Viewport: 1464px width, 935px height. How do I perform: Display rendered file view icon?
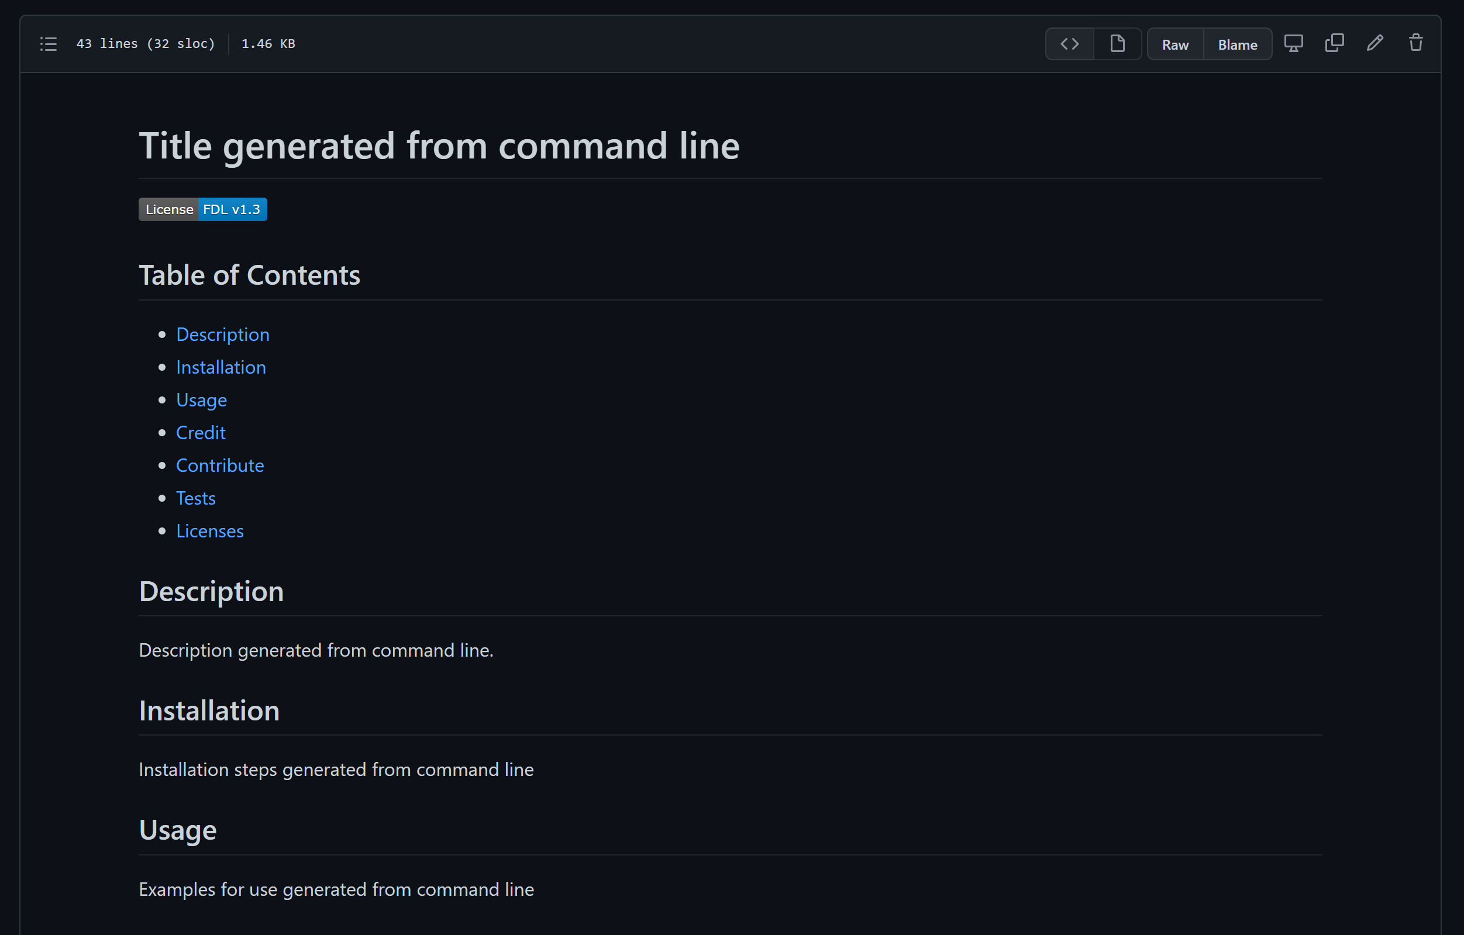(1117, 44)
